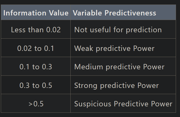This screenshot has height=117, width=180.
Task: Click the Variable Predictiveness column header
Action: coord(123,12)
